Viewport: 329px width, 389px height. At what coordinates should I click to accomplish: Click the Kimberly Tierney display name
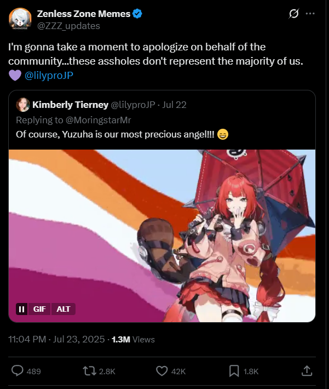71,105
